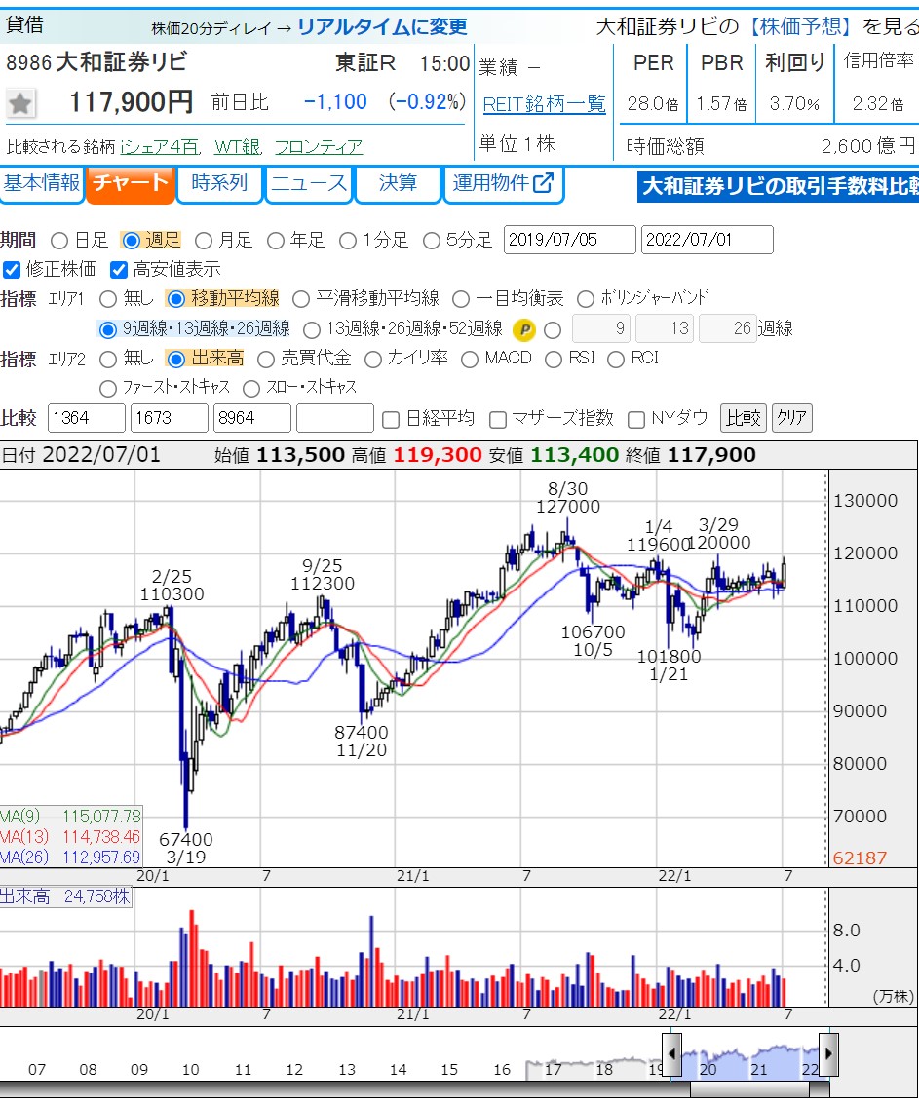The width and height of the screenshot is (919, 1106).
Task: Open the ニュース tab
Action: click(309, 183)
